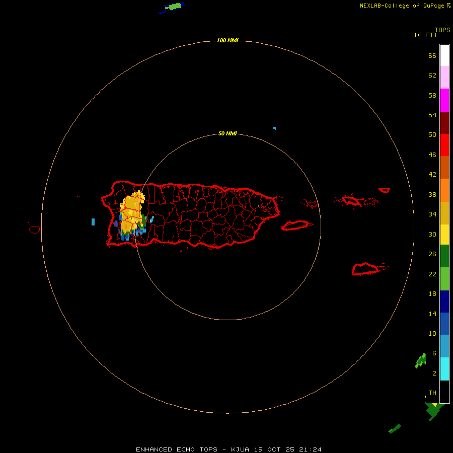Click the legend value '34'

click(x=432, y=214)
